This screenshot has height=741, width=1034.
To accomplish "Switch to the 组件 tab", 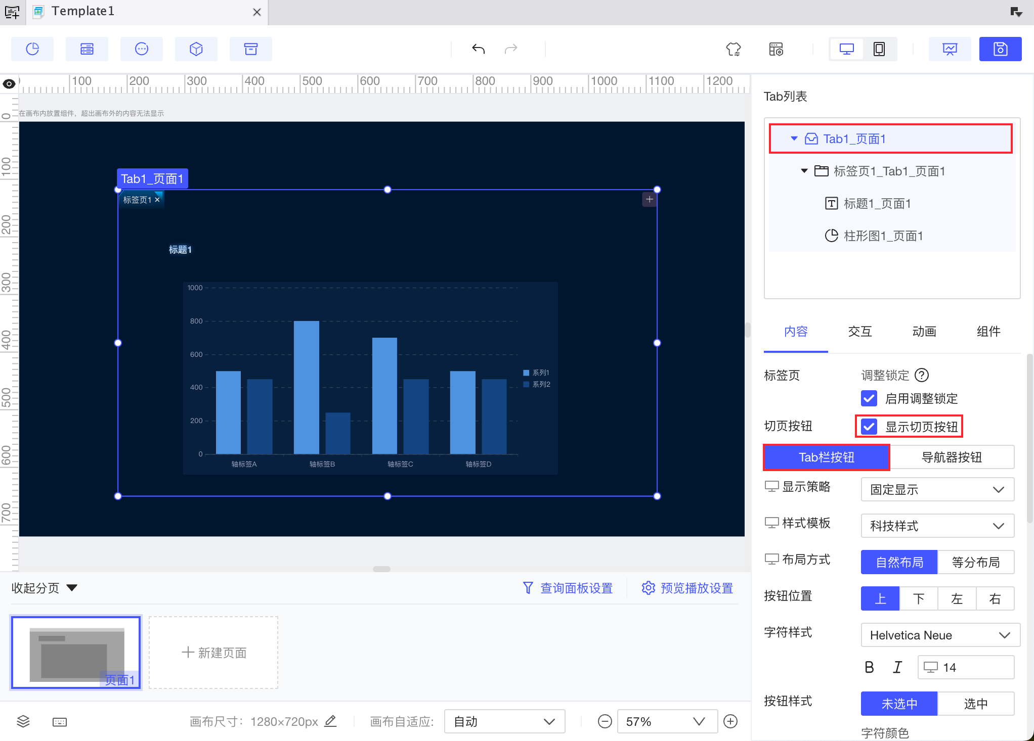I will (988, 332).
